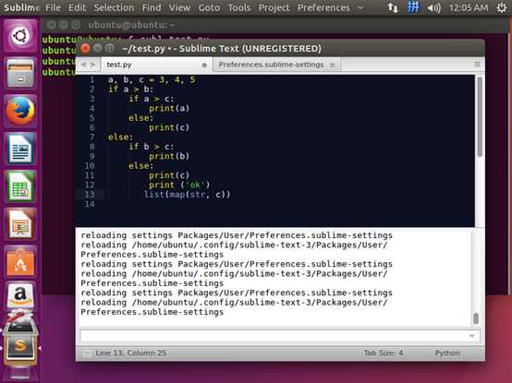
Task: Go to previous tab with left arrow
Action: point(83,65)
